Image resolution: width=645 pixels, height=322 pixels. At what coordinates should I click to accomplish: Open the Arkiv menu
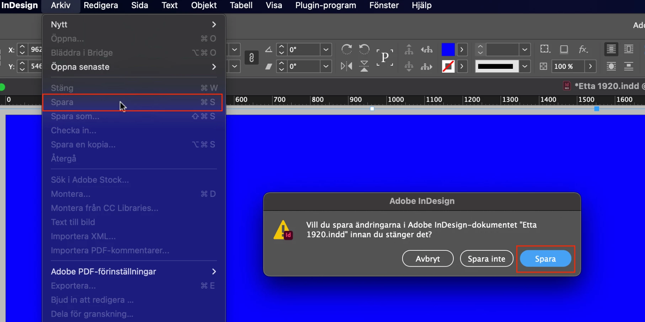click(60, 5)
